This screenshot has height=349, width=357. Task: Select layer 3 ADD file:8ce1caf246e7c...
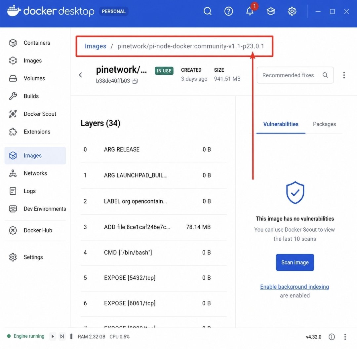154,227
